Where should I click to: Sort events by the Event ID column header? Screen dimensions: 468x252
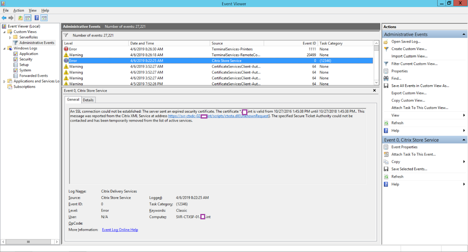(x=291, y=43)
